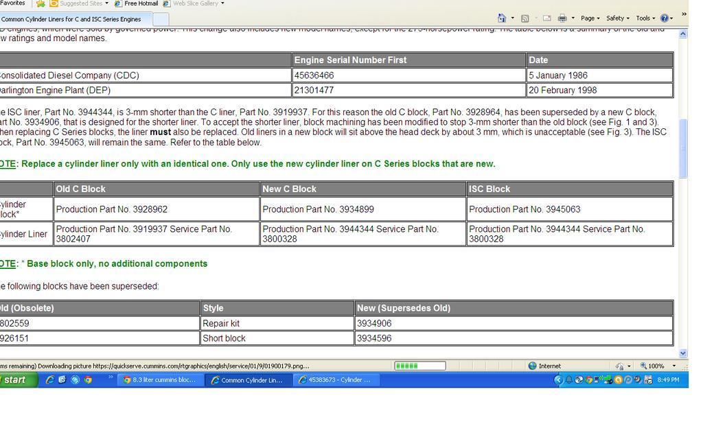703x439 pixels.
Task: Click the page download progress bar
Action: [420, 366]
